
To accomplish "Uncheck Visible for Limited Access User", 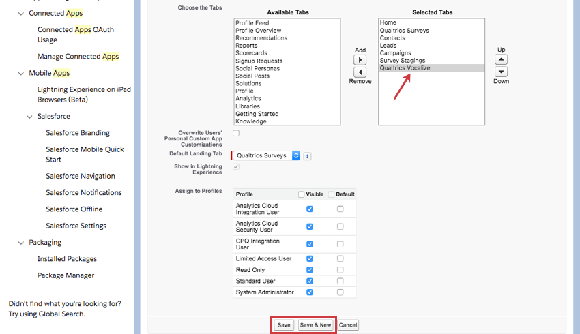I will (310, 258).
